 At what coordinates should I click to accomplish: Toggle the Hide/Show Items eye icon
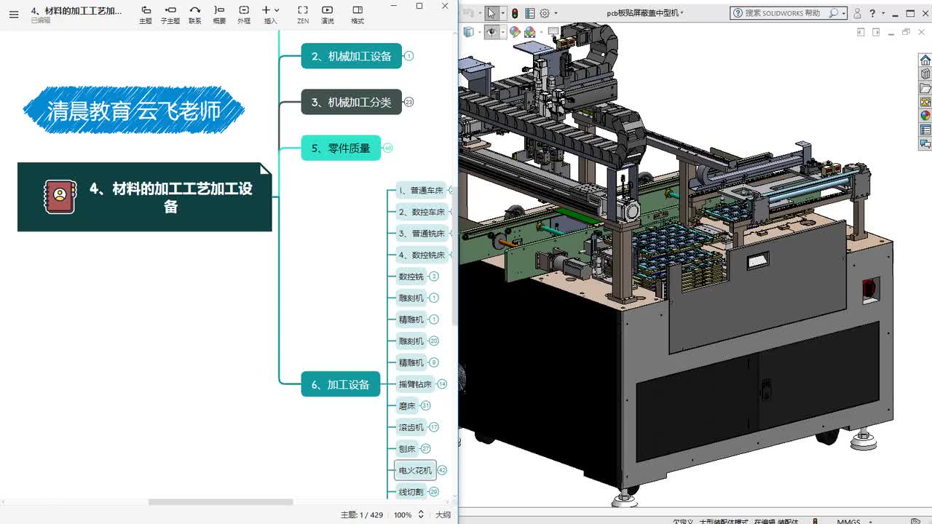[491, 32]
